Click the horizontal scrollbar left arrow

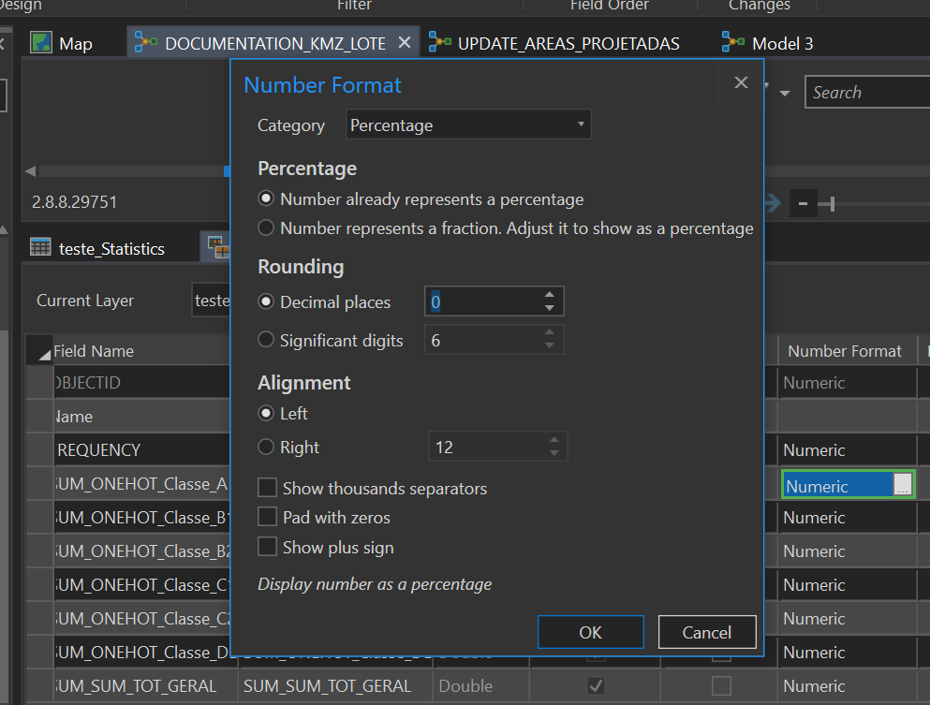[31, 171]
